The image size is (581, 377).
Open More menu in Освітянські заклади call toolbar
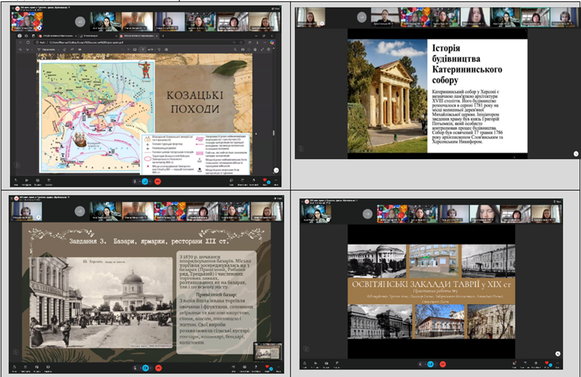[557, 363]
